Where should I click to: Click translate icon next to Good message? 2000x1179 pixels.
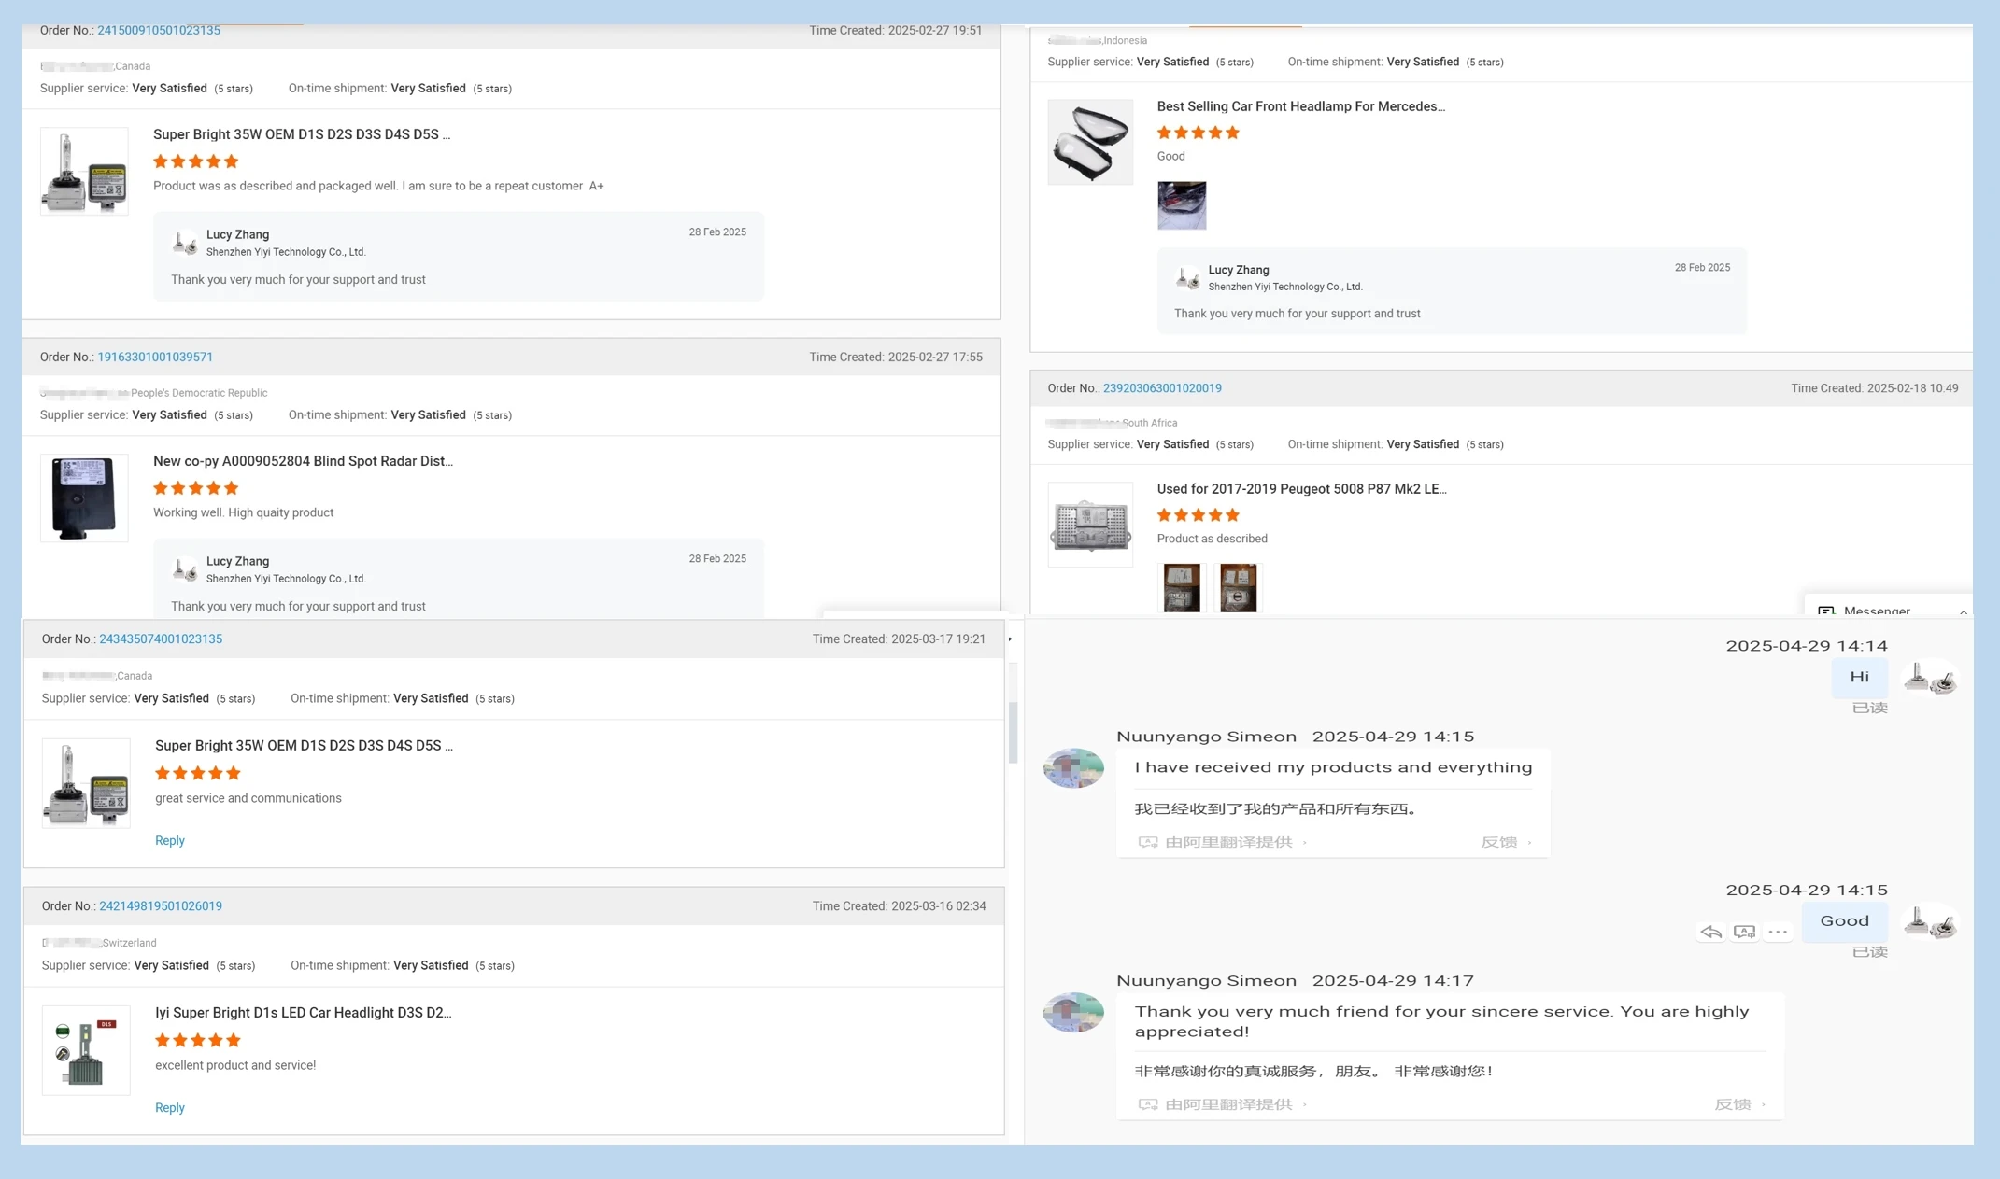[1744, 932]
